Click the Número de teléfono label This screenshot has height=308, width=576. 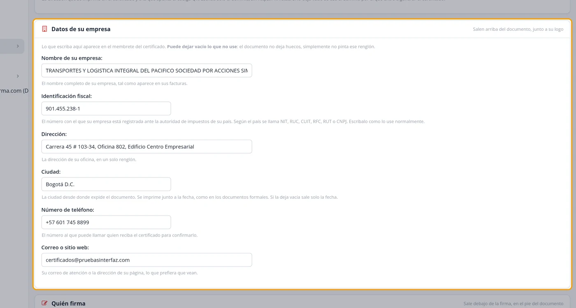tap(68, 209)
